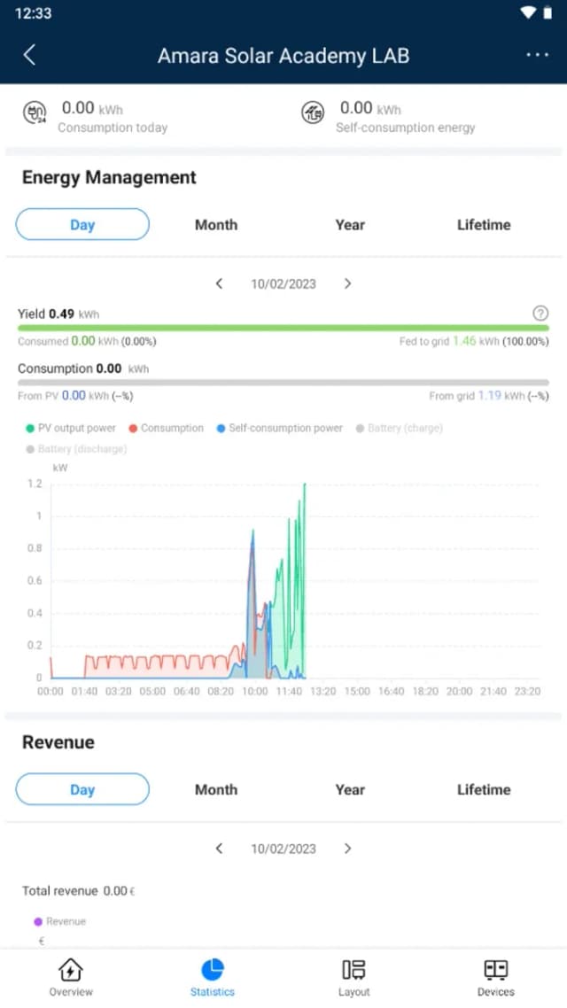
Task: Enable Battery (charge) legend series
Action: click(400, 428)
